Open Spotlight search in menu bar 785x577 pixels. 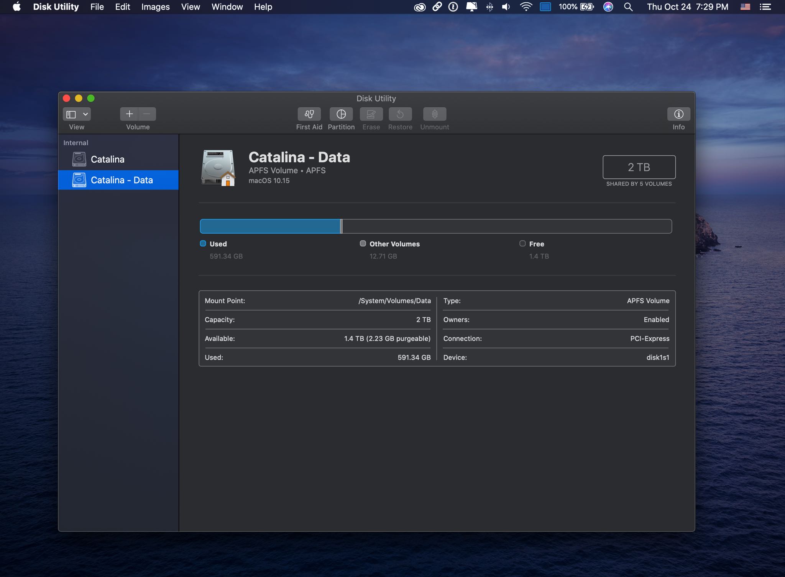pos(627,7)
